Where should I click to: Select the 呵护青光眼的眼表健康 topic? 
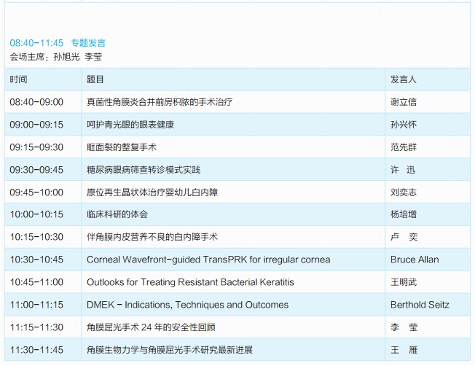pyautogui.click(x=130, y=125)
